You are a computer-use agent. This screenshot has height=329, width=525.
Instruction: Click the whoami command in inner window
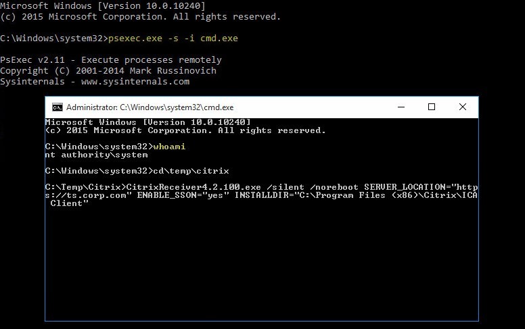[x=169, y=147]
